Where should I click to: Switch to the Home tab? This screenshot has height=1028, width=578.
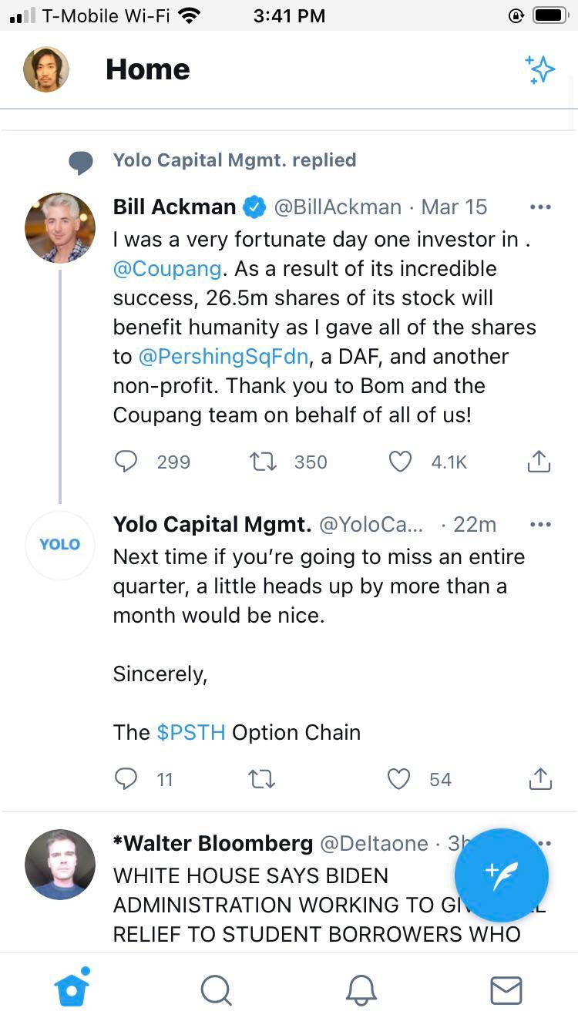(72, 989)
